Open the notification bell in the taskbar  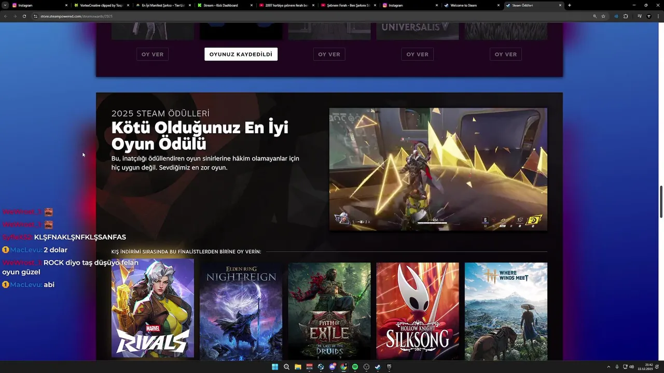point(657,367)
